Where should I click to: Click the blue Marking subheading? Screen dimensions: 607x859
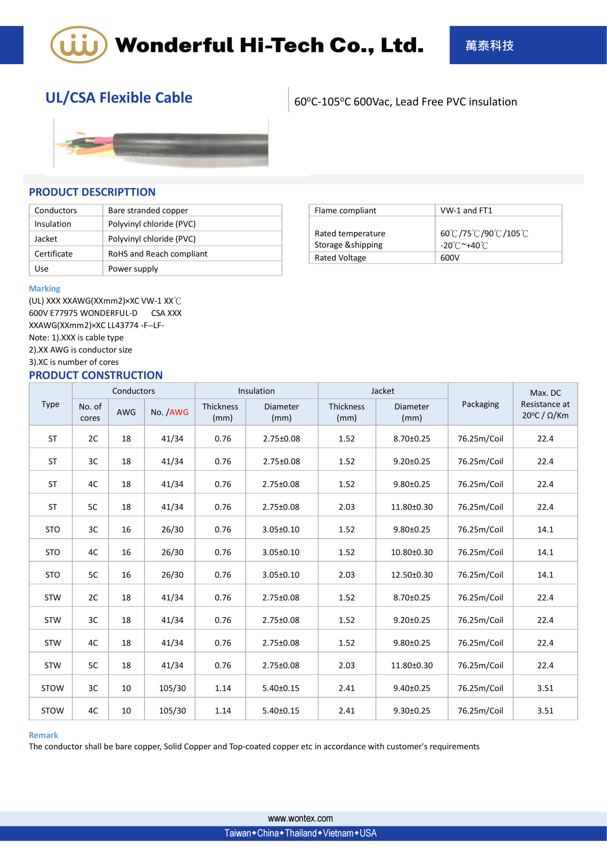(44, 289)
